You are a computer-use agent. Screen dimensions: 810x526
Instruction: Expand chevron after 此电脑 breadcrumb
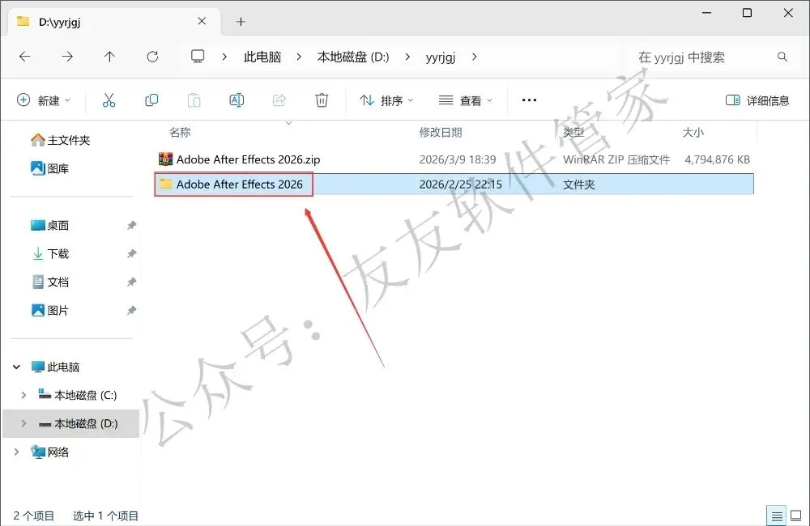coord(299,57)
